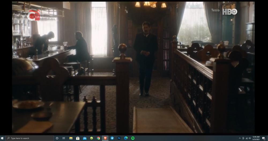Screen dimensions: 268x141
Task: Open Task View on the taskbar
Action: (64, 138)
